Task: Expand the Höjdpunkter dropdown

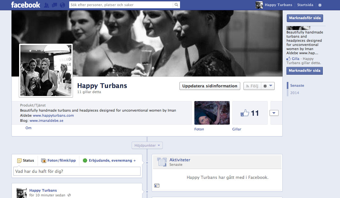Action: 147,145
